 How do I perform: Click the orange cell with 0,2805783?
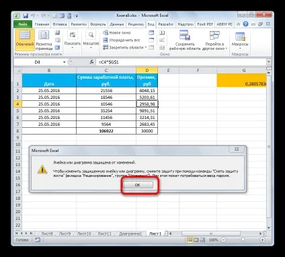pos(241,80)
